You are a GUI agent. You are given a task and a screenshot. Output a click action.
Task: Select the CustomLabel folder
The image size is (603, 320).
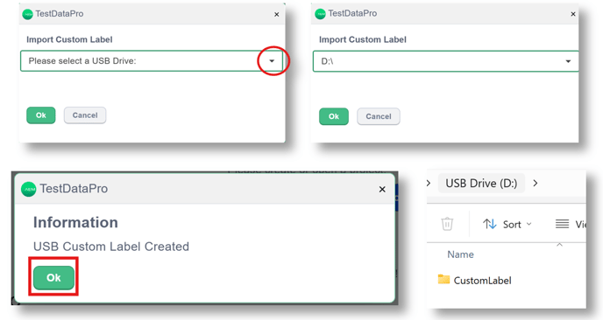(474, 280)
